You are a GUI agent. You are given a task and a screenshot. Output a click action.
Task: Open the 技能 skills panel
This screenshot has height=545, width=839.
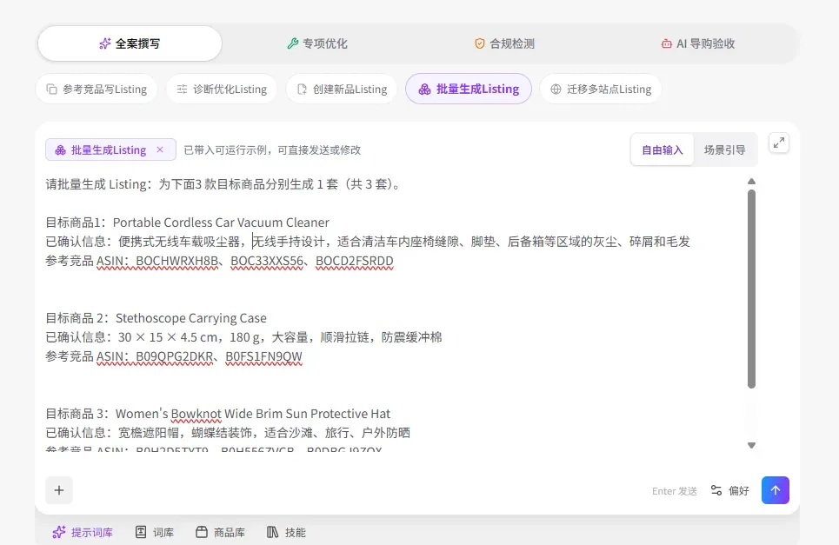(286, 532)
